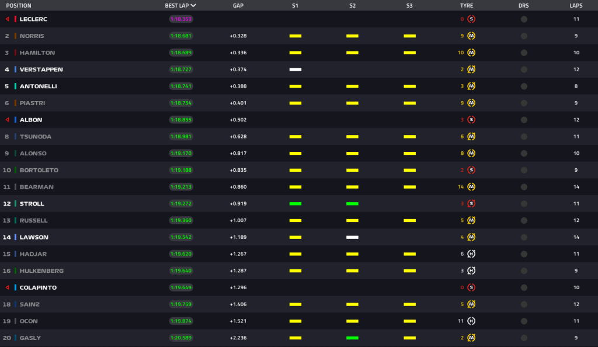The image size is (598, 347).
Task: Click Lawson's DRS indicator dot
Action: pos(524,237)
